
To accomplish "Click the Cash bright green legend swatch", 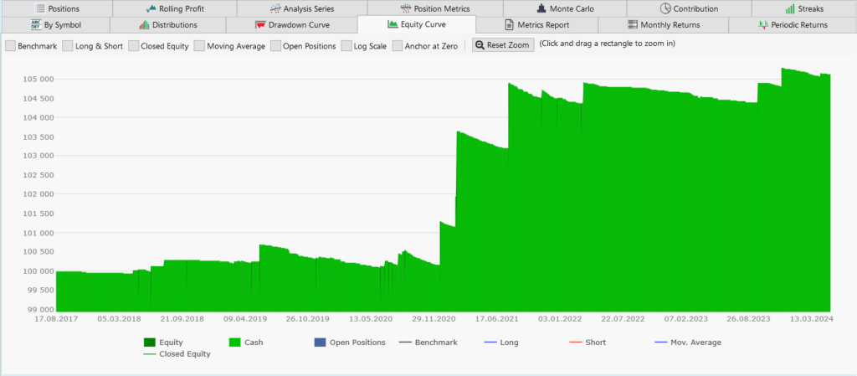I will (235, 343).
